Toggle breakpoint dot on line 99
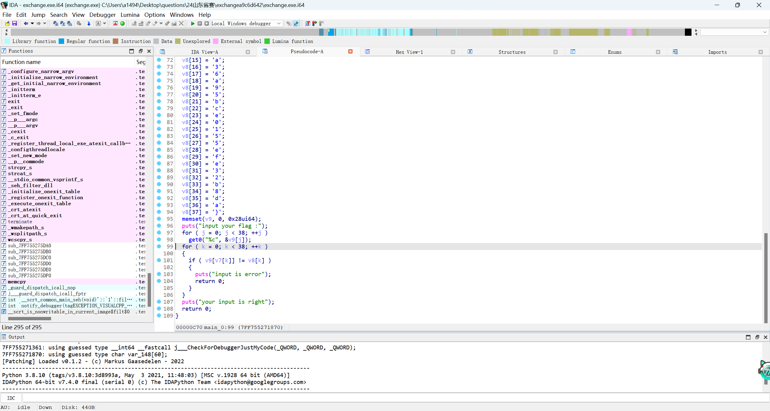770x411 pixels. pos(159,246)
